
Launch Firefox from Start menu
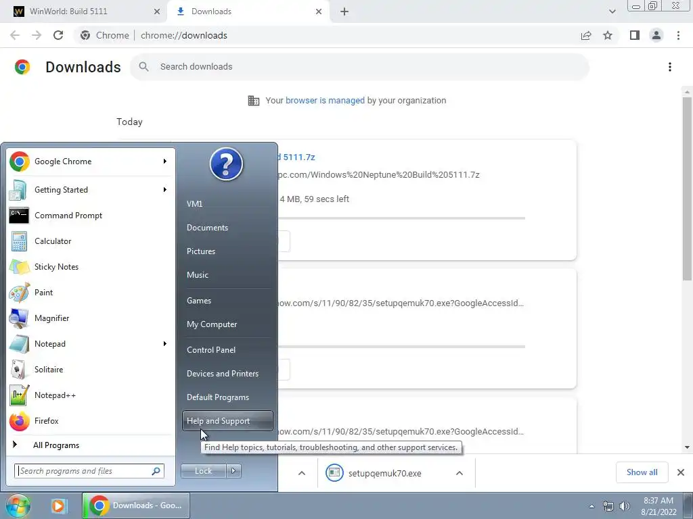[91, 420]
